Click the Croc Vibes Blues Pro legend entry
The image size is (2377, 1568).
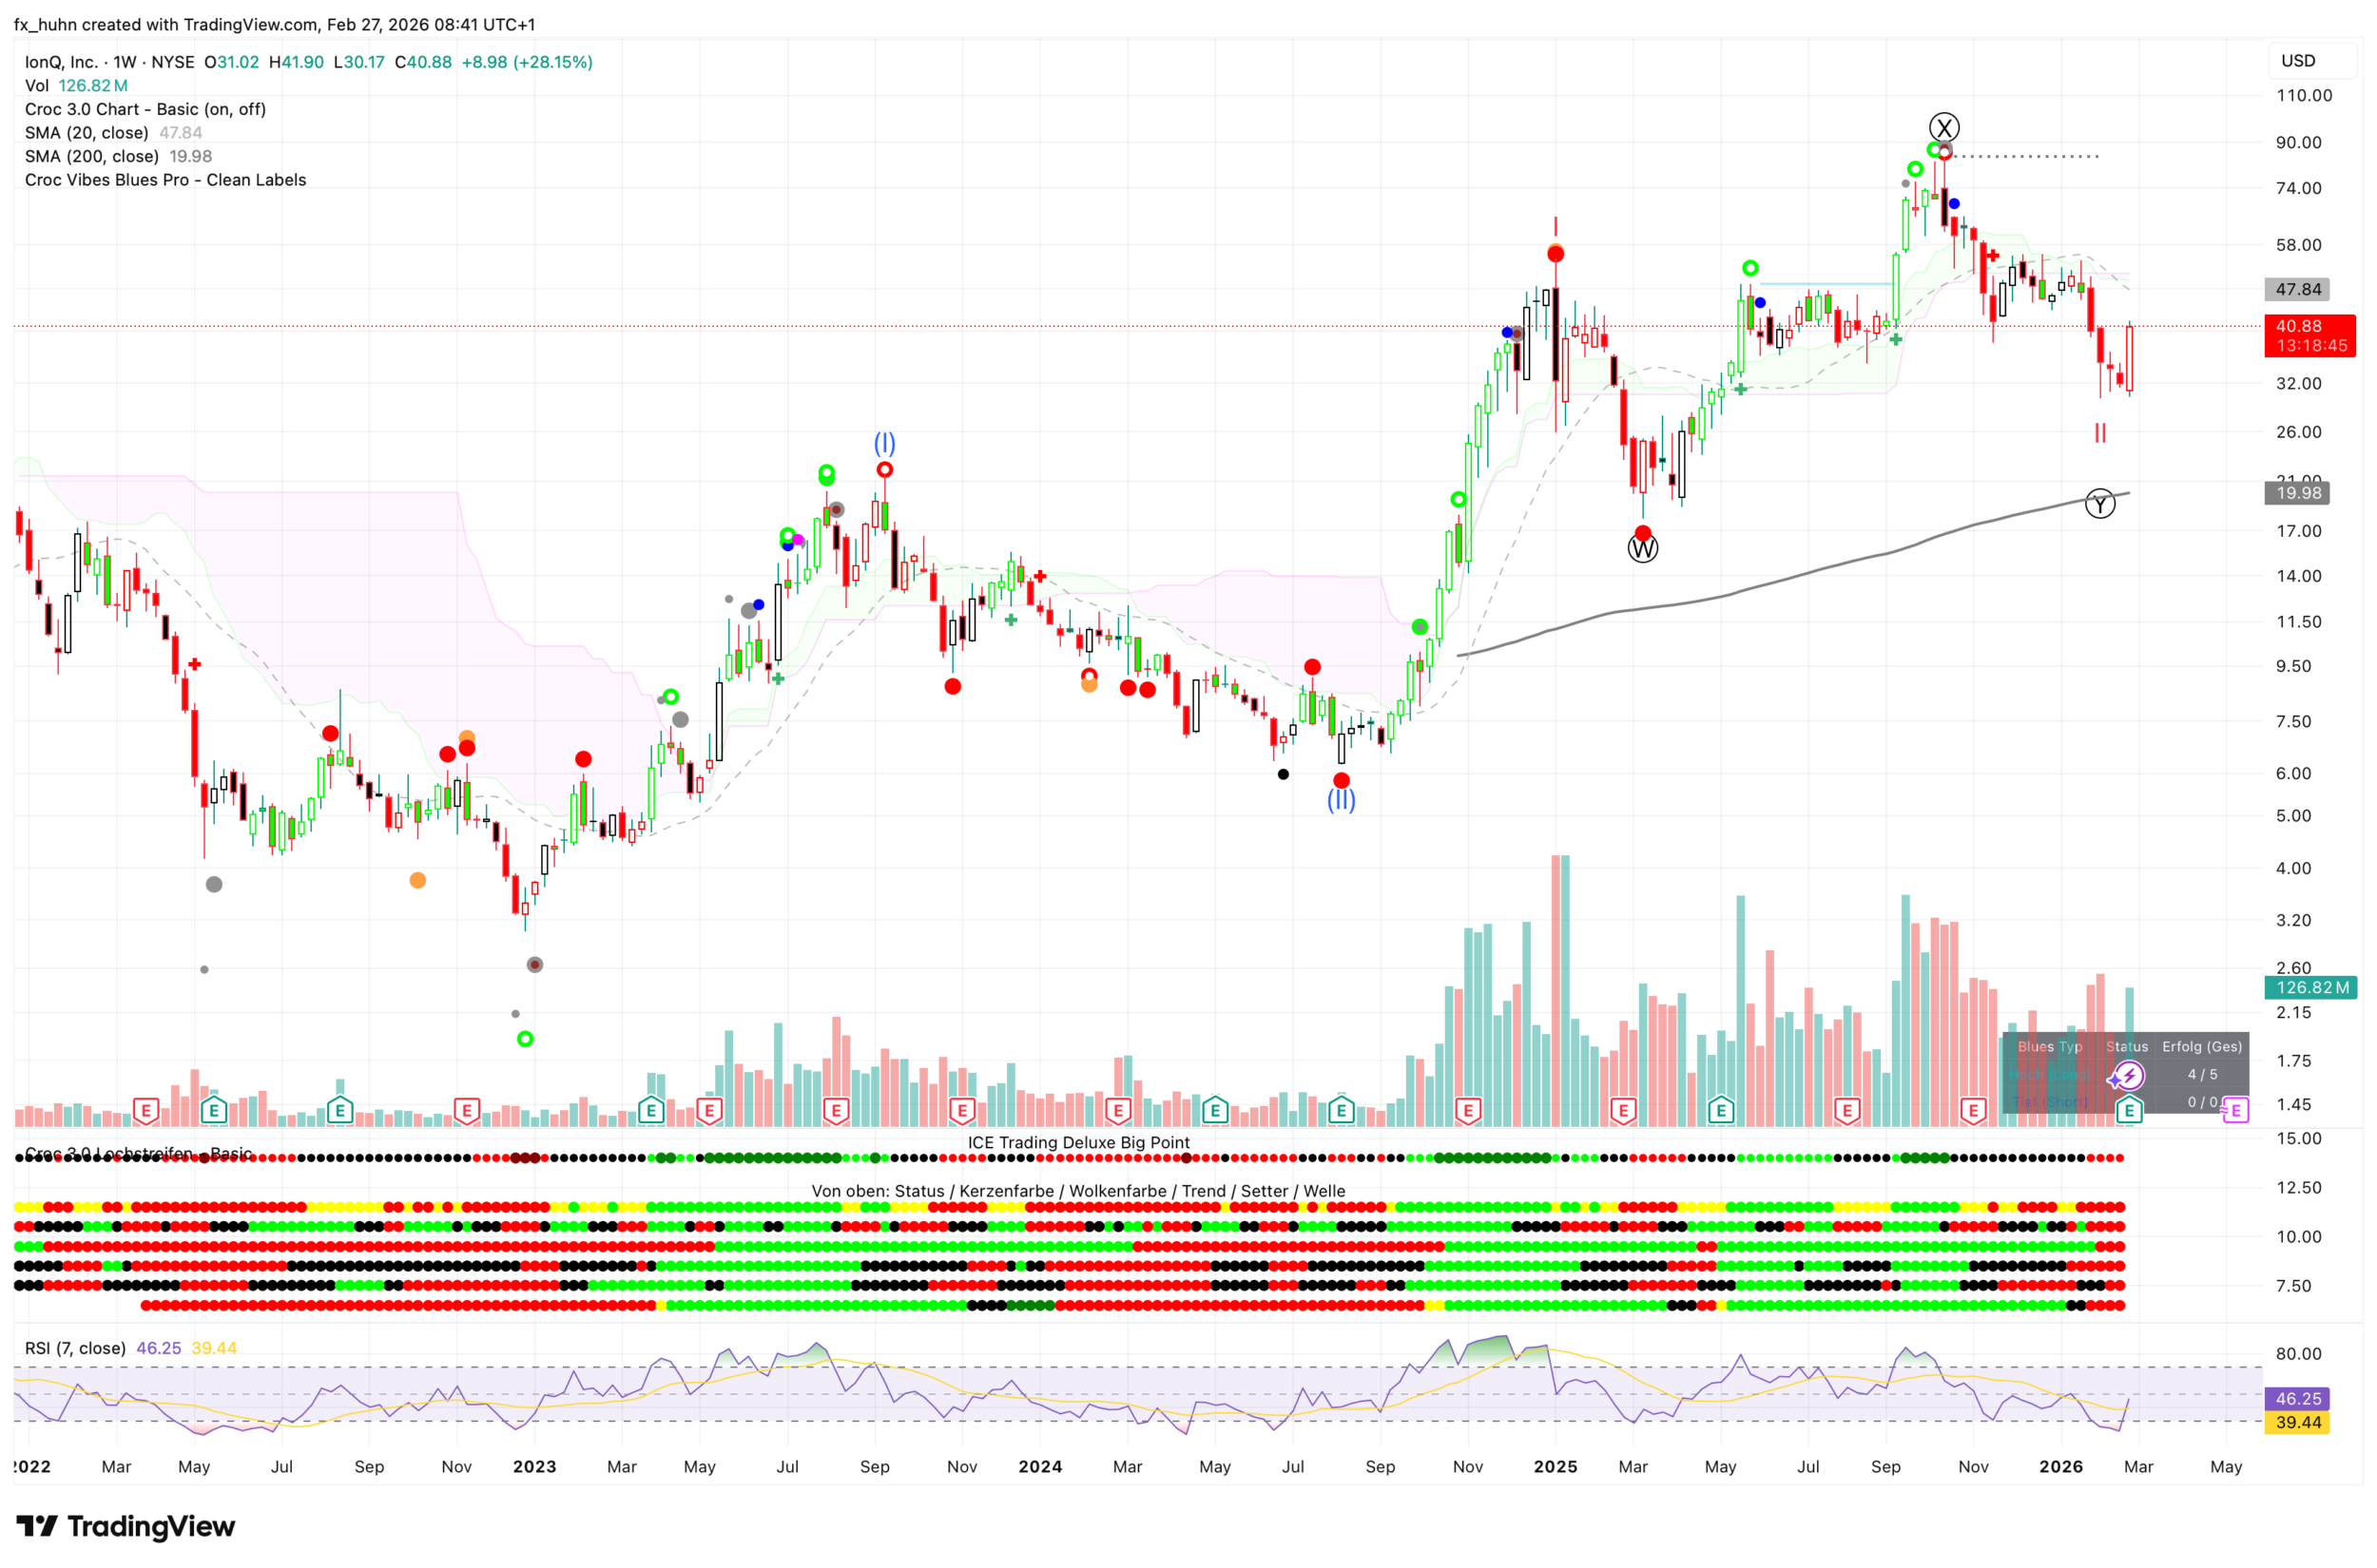click(x=165, y=180)
